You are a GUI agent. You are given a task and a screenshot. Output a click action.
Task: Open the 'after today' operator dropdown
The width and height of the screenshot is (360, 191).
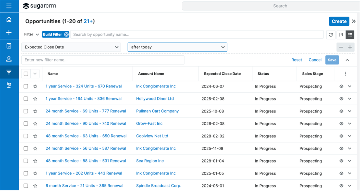tap(177, 47)
